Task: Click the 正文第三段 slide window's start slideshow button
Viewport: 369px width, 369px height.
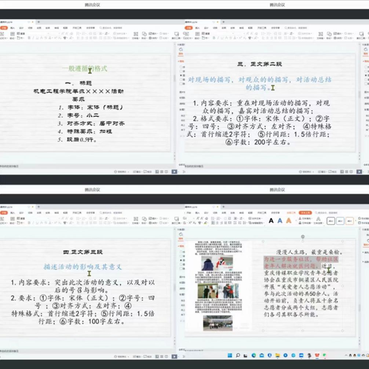Action: tap(174, 356)
